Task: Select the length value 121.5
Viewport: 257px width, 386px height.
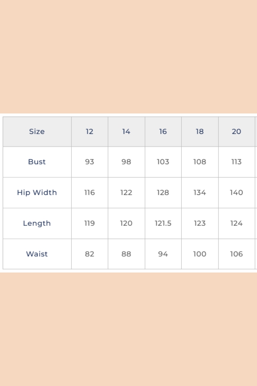Action: pyautogui.click(x=163, y=223)
